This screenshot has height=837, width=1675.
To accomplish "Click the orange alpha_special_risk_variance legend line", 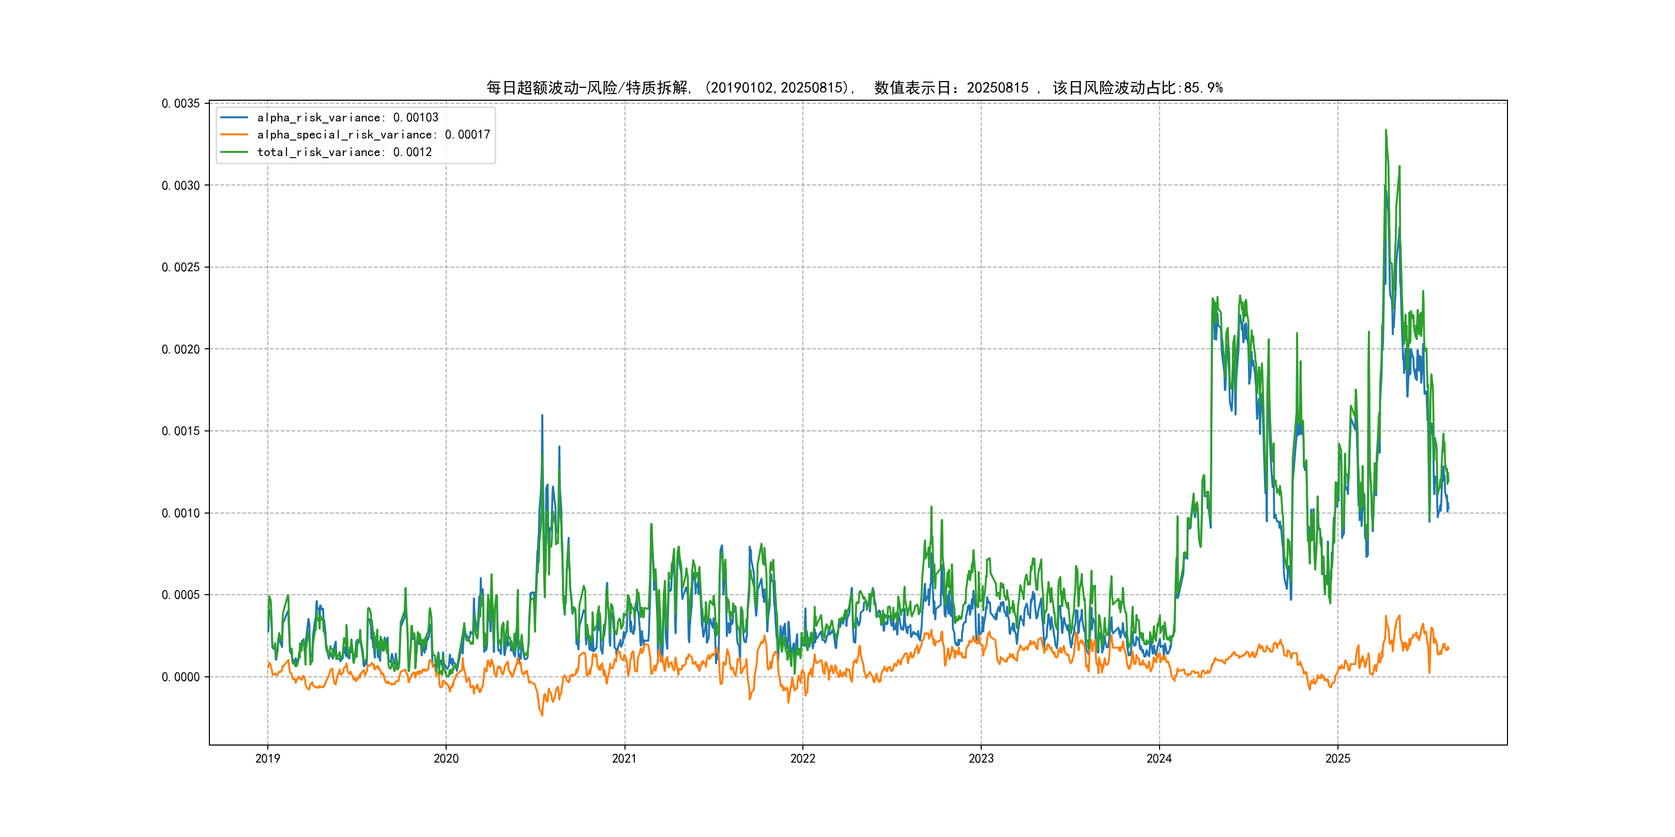I will (x=234, y=134).
